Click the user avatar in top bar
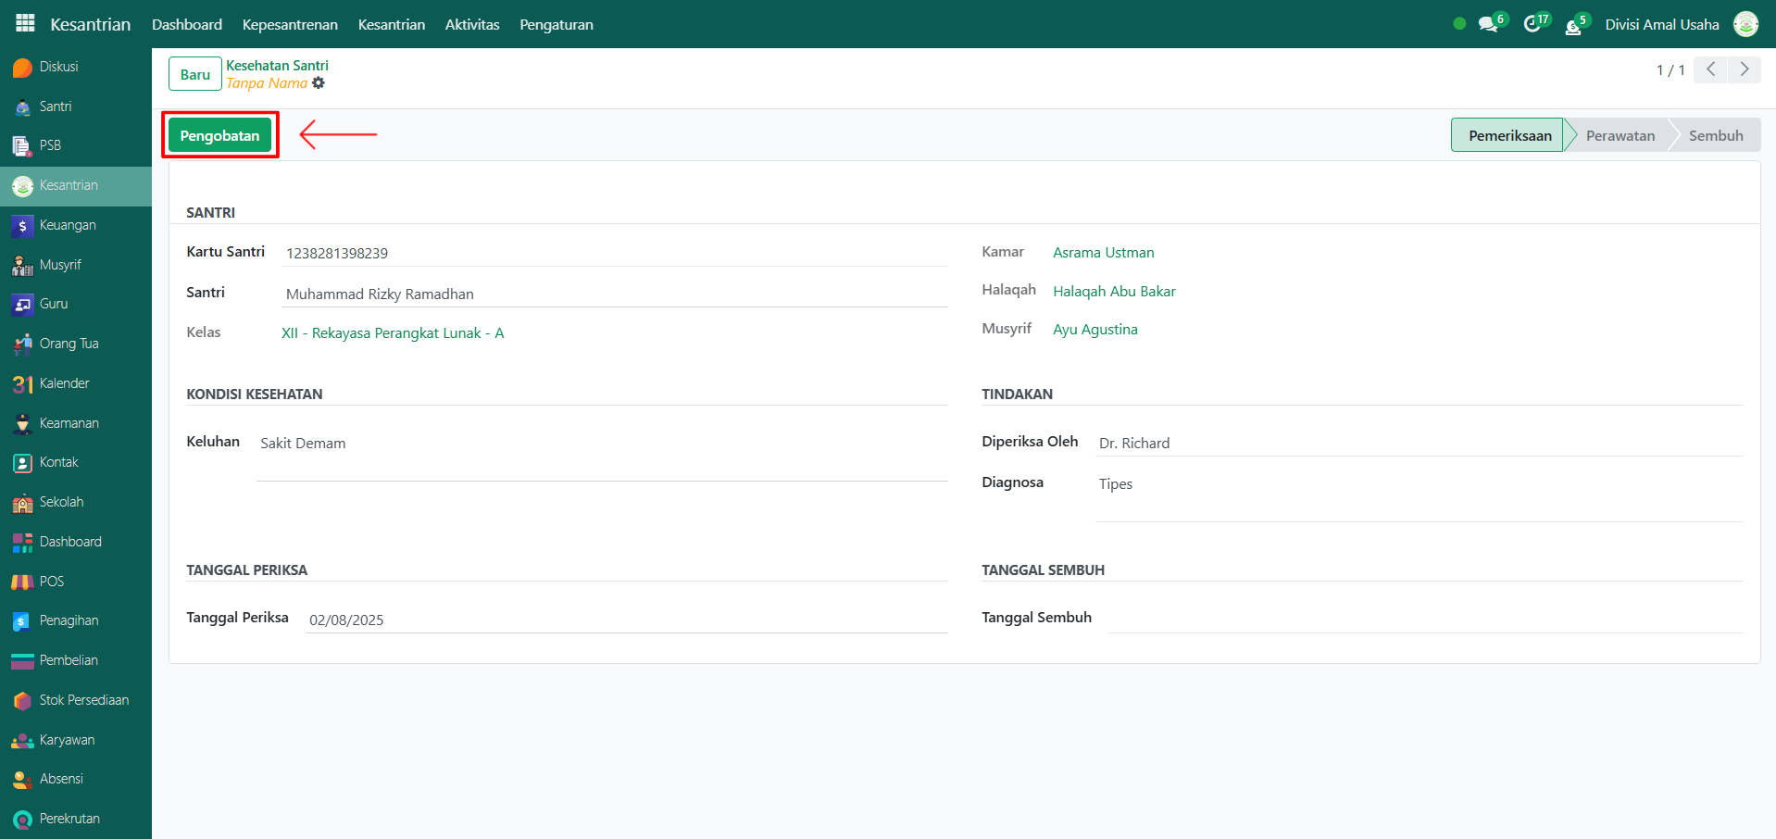 [1745, 24]
